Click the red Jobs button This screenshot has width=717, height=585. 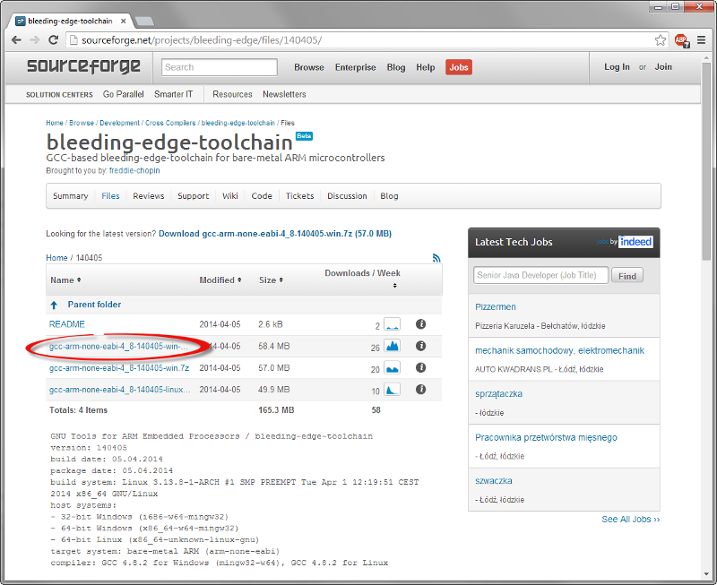[x=459, y=67]
